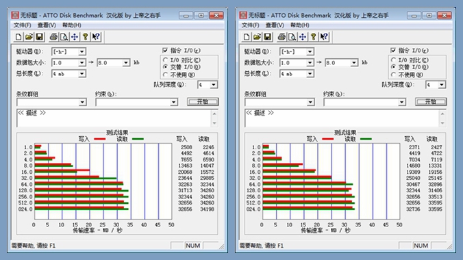This screenshot has width=463, height=260.
Task: Minimize the left ATTO window
Action: [x=186, y=15]
